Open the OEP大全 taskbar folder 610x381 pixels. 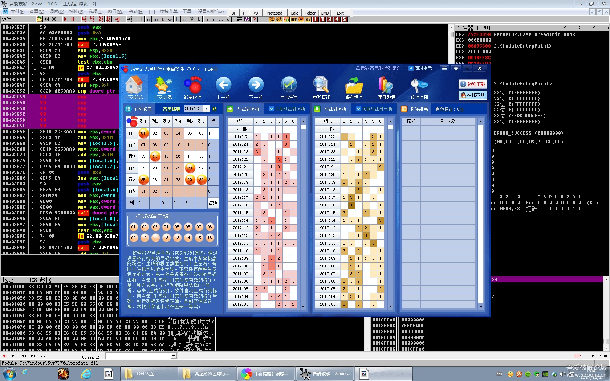click(150, 374)
